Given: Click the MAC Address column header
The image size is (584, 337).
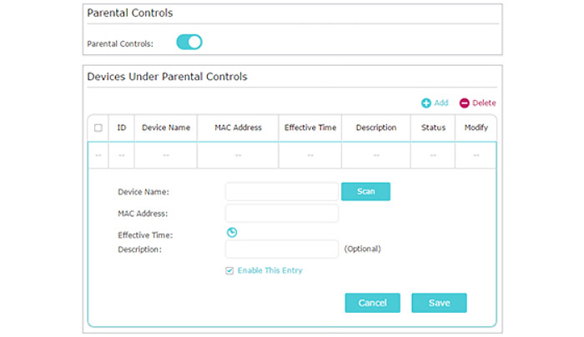Looking at the screenshot, I should tap(238, 128).
